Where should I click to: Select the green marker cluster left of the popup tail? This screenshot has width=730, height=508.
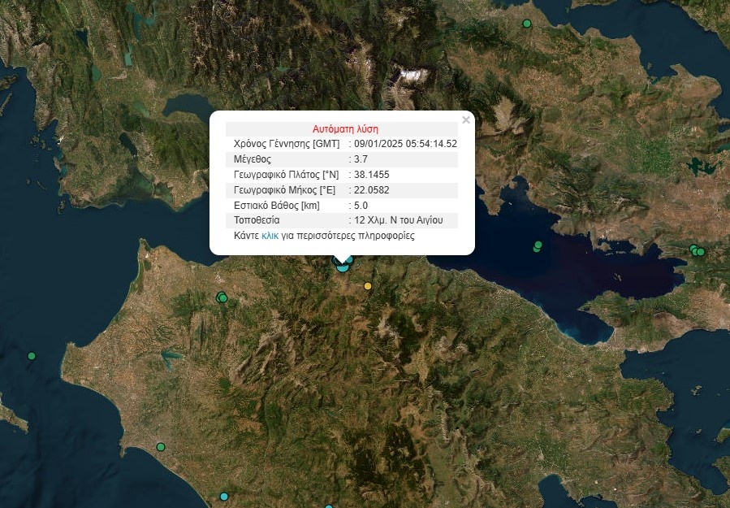(222, 297)
